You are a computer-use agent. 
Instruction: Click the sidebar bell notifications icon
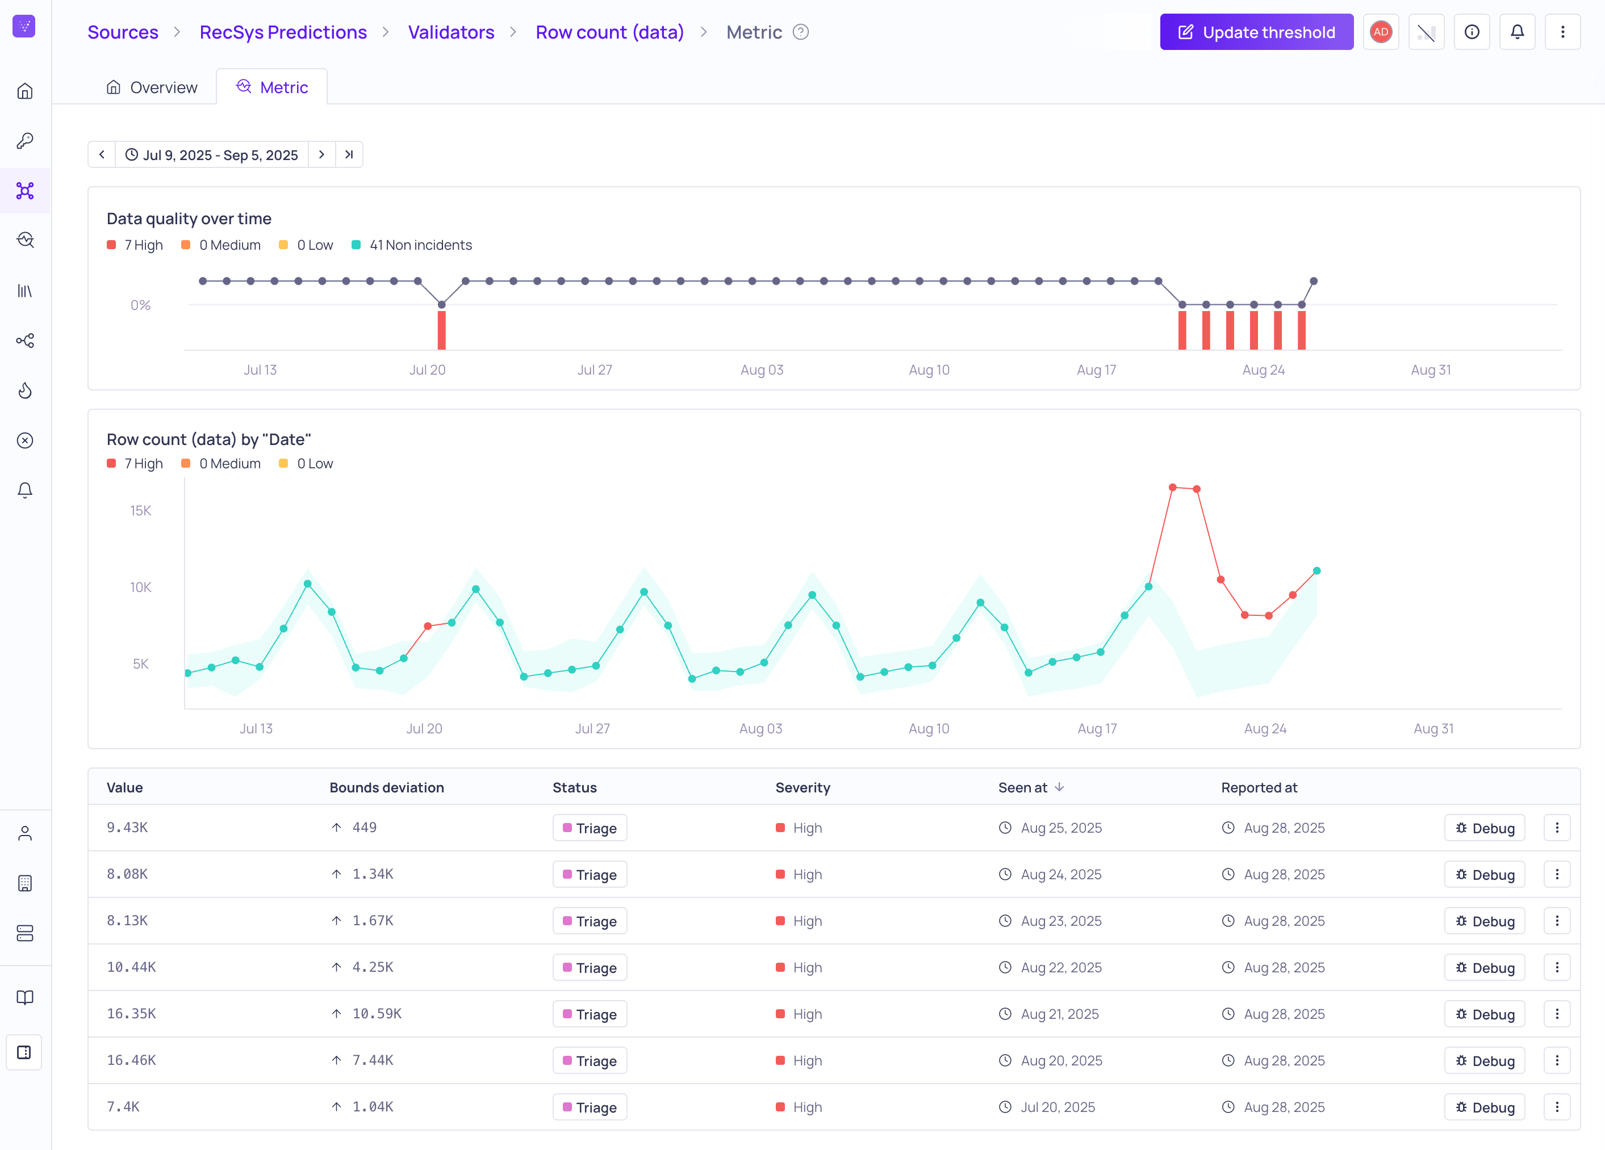[x=25, y=490]
